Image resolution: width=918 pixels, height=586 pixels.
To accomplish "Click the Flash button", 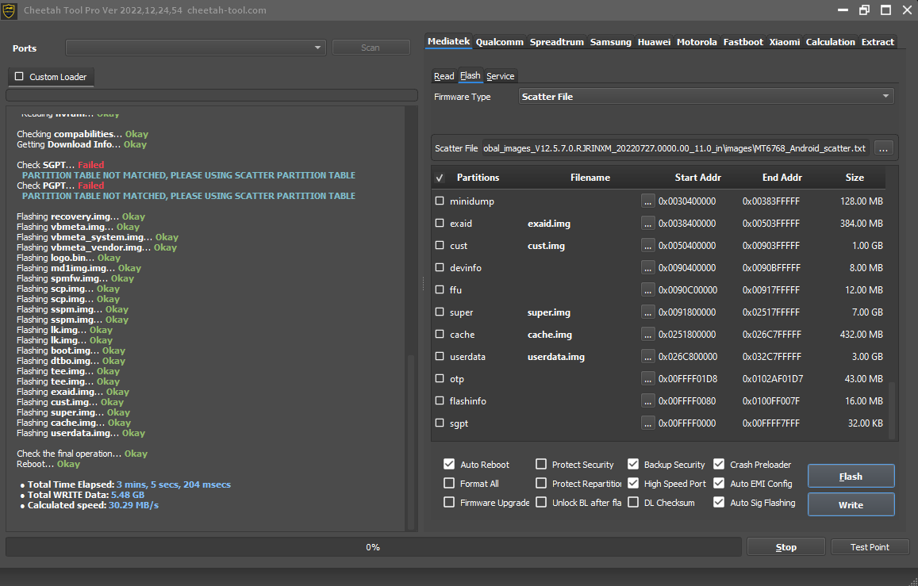I will tap(851, 476).
